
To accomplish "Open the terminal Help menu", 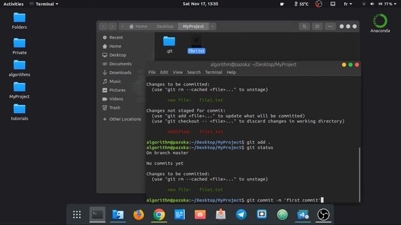I will [231, 72].
